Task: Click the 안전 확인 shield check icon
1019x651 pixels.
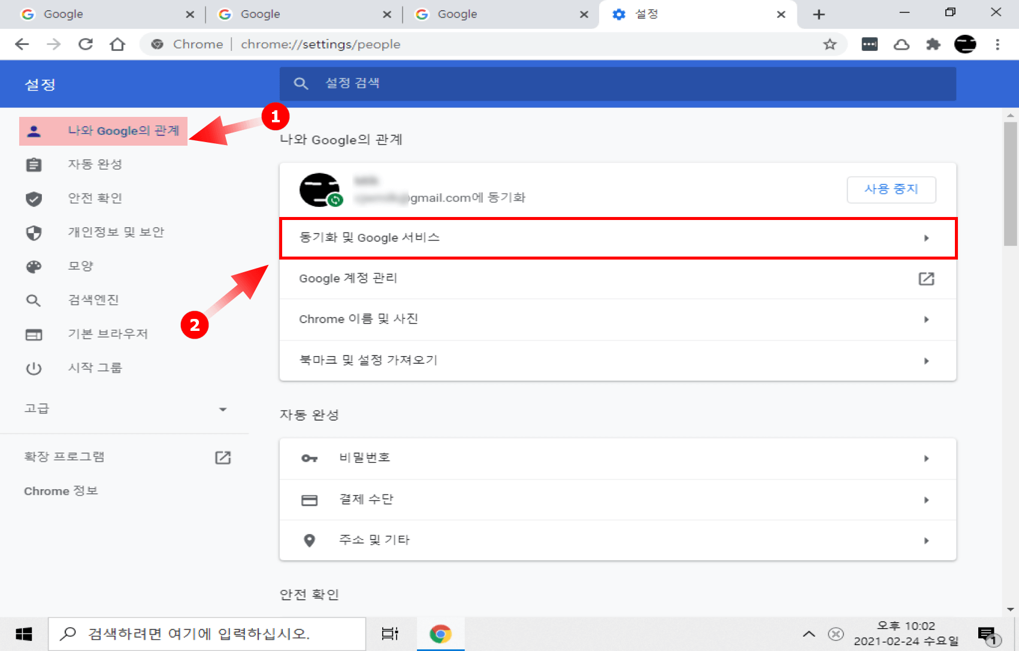Action: pos(34,198)
